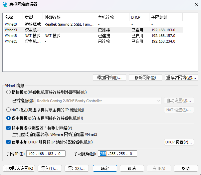Click the 导出 button
Viewport: 201px width, 175px height.
(77, 168)
